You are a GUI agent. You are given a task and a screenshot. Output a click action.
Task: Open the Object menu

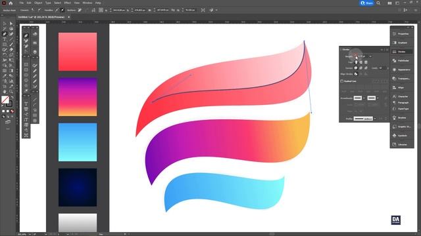coord(38,3)
